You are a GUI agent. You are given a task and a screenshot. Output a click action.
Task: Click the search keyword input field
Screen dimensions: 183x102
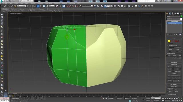(x=147, y=1)
